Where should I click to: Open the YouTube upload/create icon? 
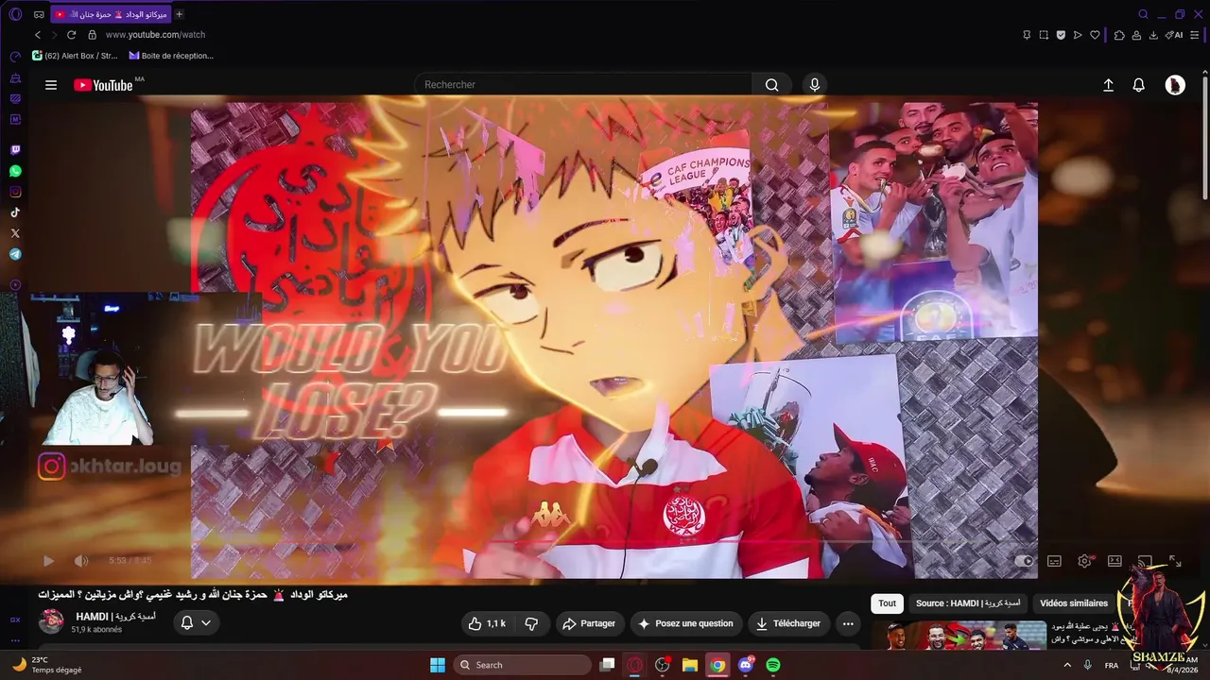tap(1109, 85)
